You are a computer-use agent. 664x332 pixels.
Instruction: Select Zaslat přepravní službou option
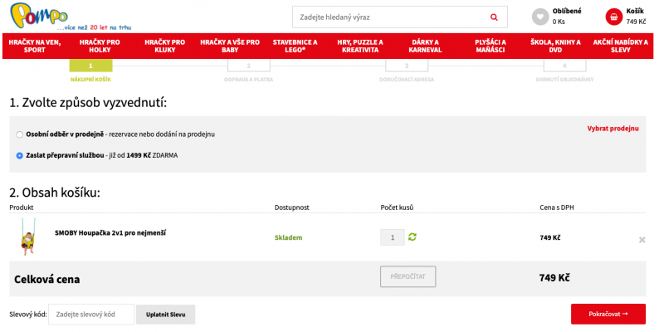(19, 156)
